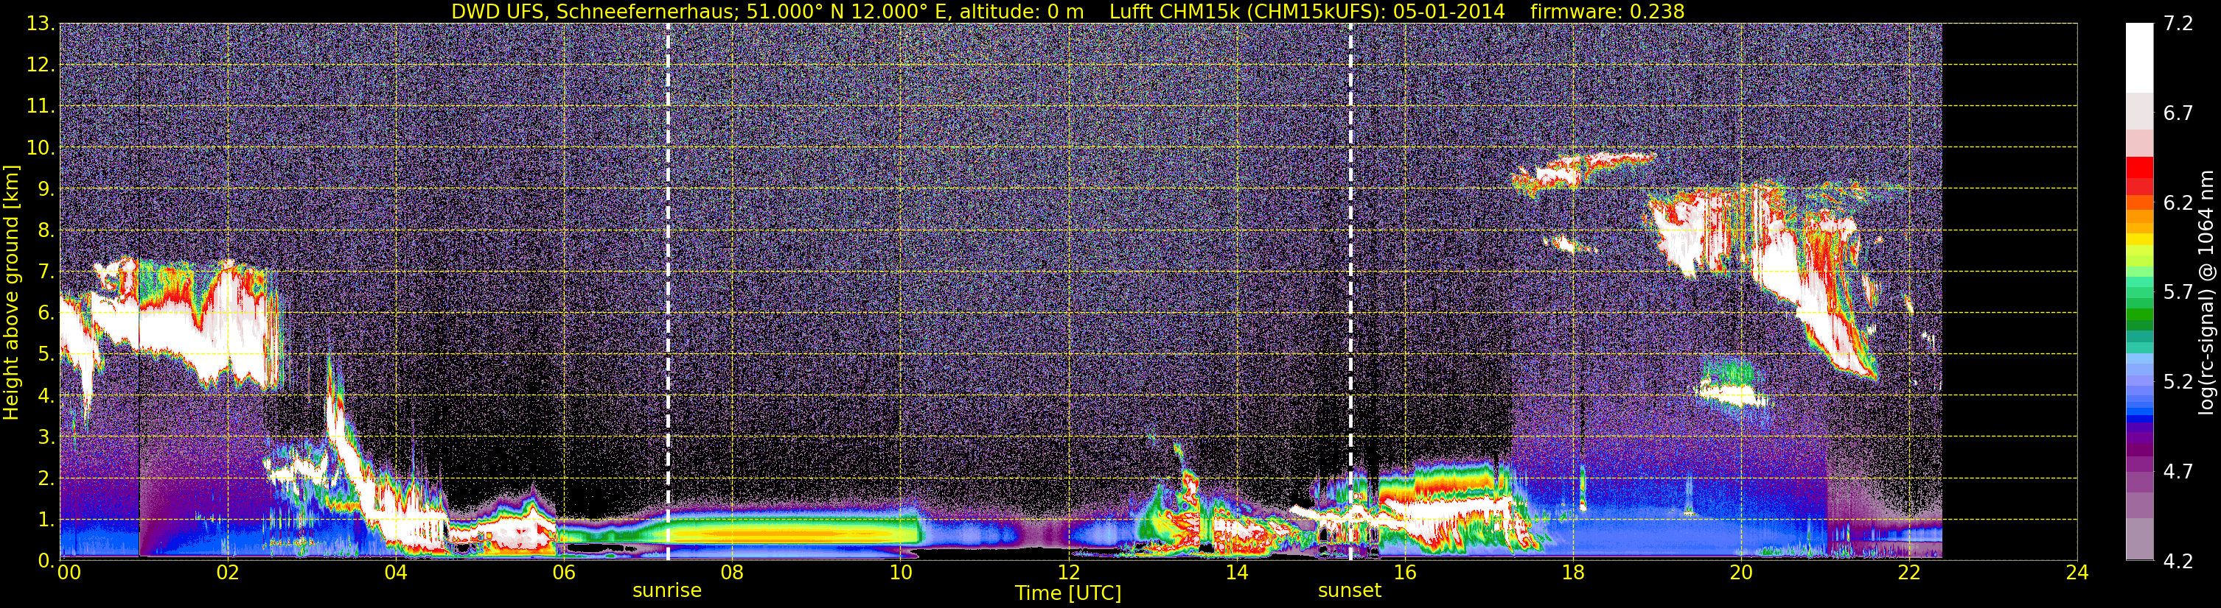Click the white dashed sunset marker line
Screen dimensions: 2221x608
point(1350,291)
